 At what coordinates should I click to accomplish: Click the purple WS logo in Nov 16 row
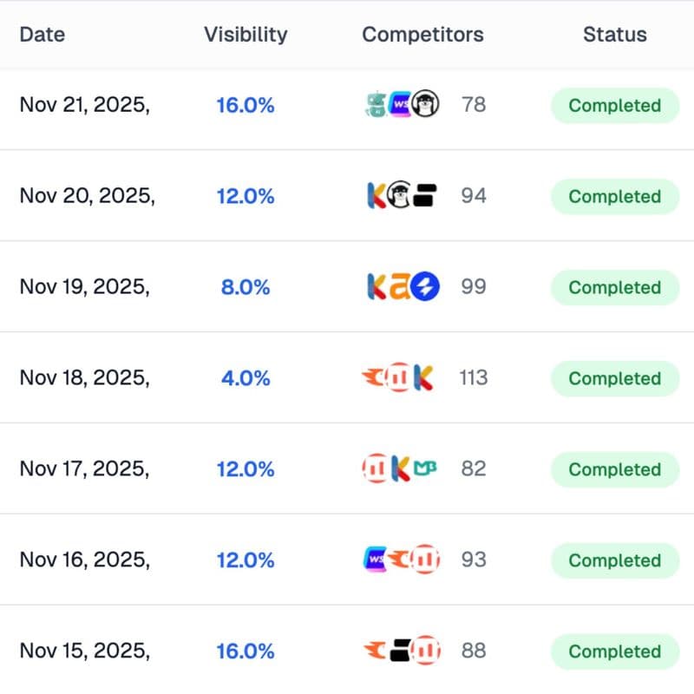(376, 560)
